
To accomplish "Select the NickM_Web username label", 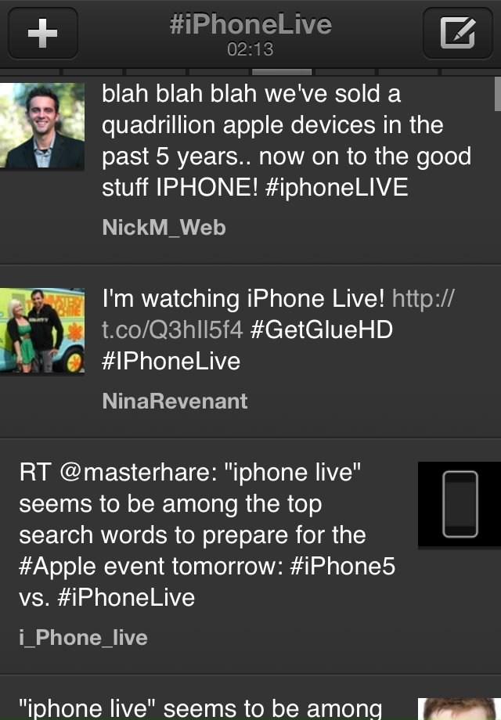I will click(164, 227).
